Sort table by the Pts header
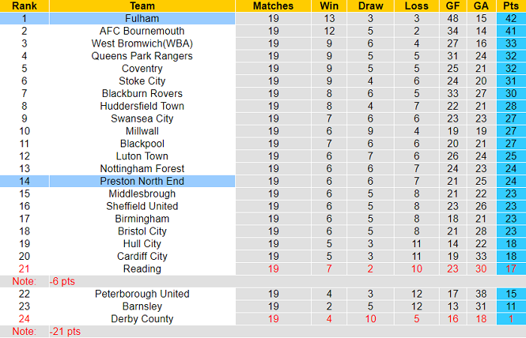Screen dimensions: 526x338 (x=509, y=6)
